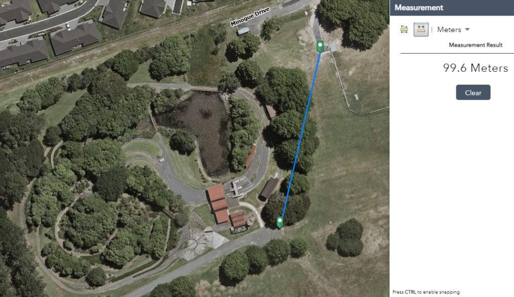The width and height of the screenshot is (514, 297).
Task: Click the upper green measurement pin
Action: (x=320, y=46)
